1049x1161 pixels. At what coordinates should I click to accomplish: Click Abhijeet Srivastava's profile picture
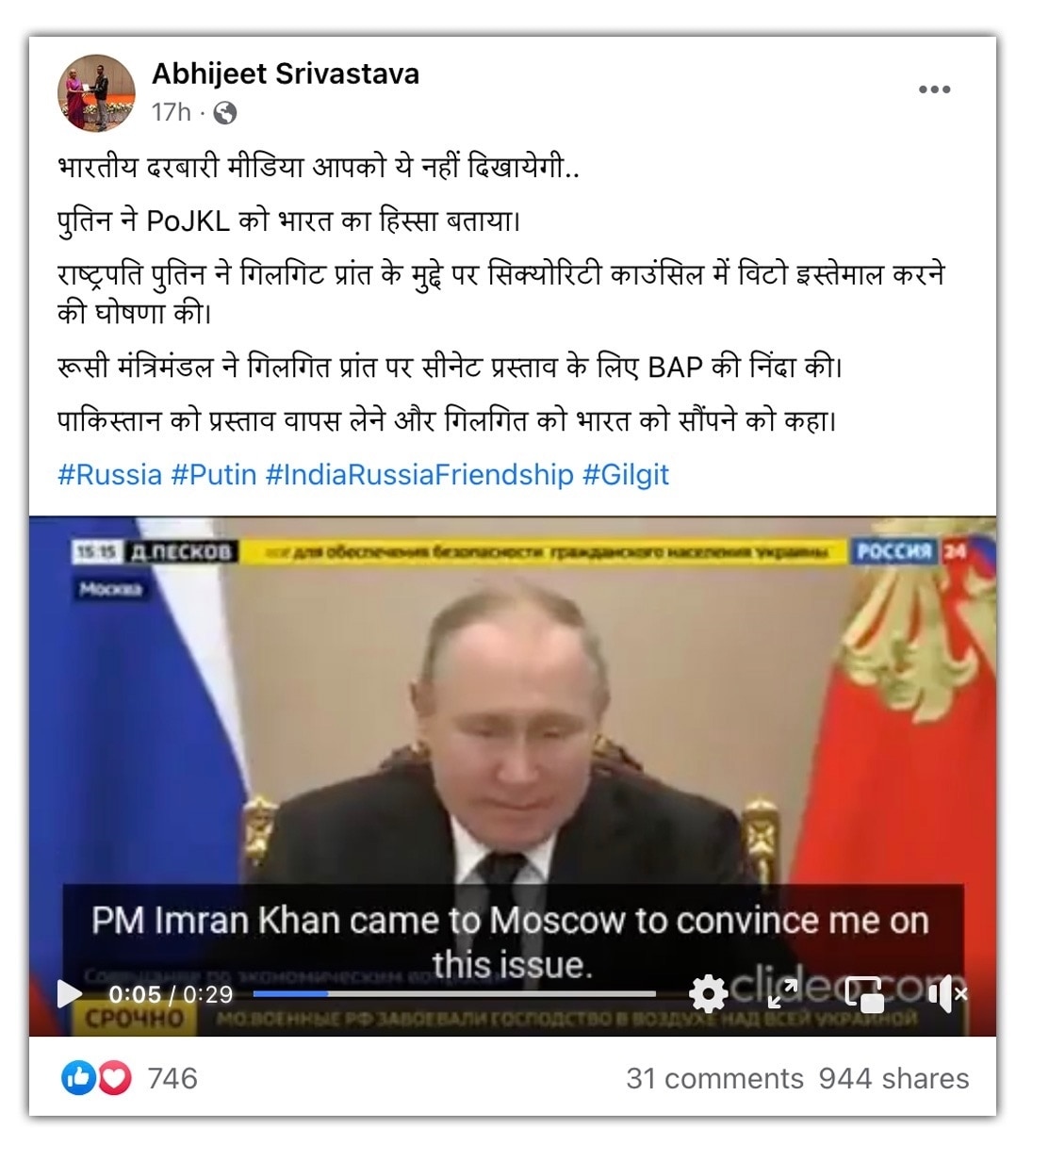(97, 92)
